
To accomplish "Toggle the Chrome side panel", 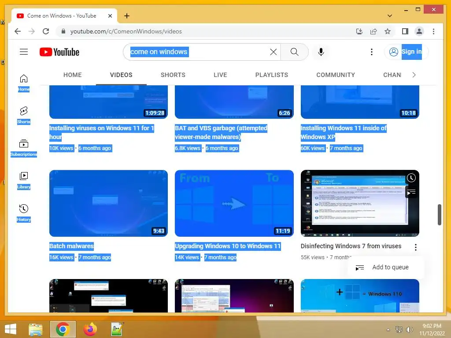I will tap(405, 31).
